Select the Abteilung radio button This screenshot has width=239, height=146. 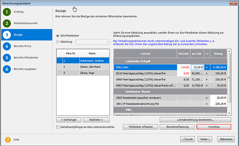(58, 42)
